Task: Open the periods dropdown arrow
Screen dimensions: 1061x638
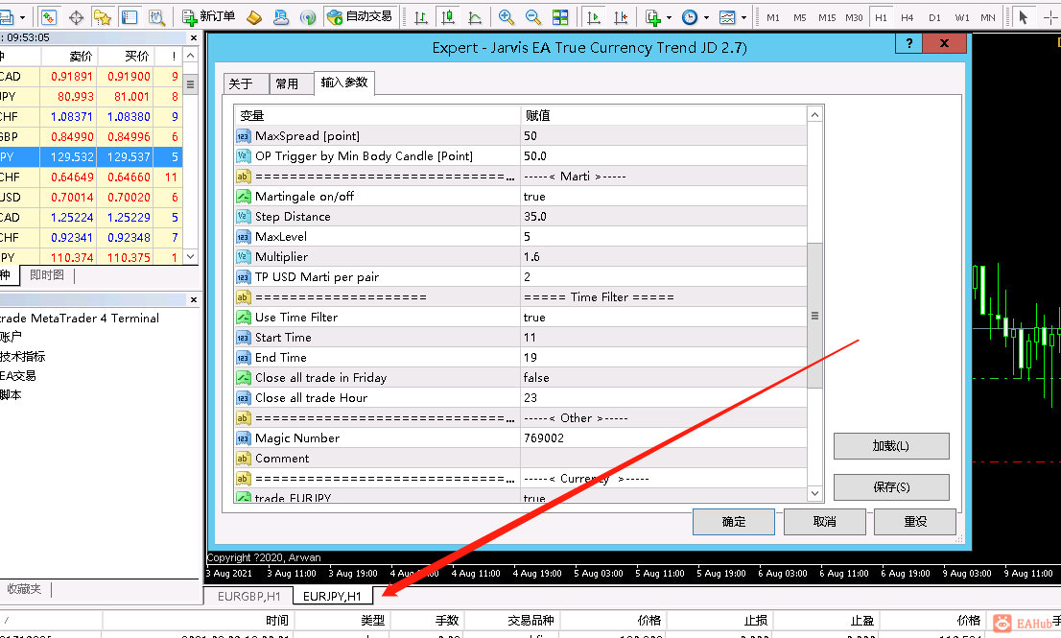Action: click(706, 17)
